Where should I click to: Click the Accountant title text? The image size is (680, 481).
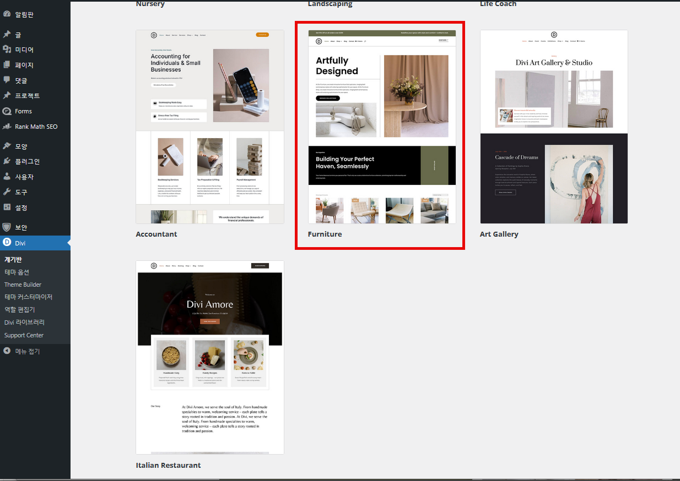click(156, 234)
